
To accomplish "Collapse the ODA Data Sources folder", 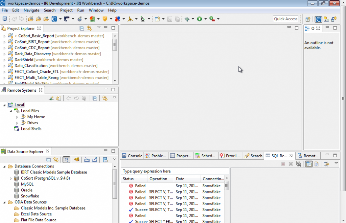I will (4, 202).
